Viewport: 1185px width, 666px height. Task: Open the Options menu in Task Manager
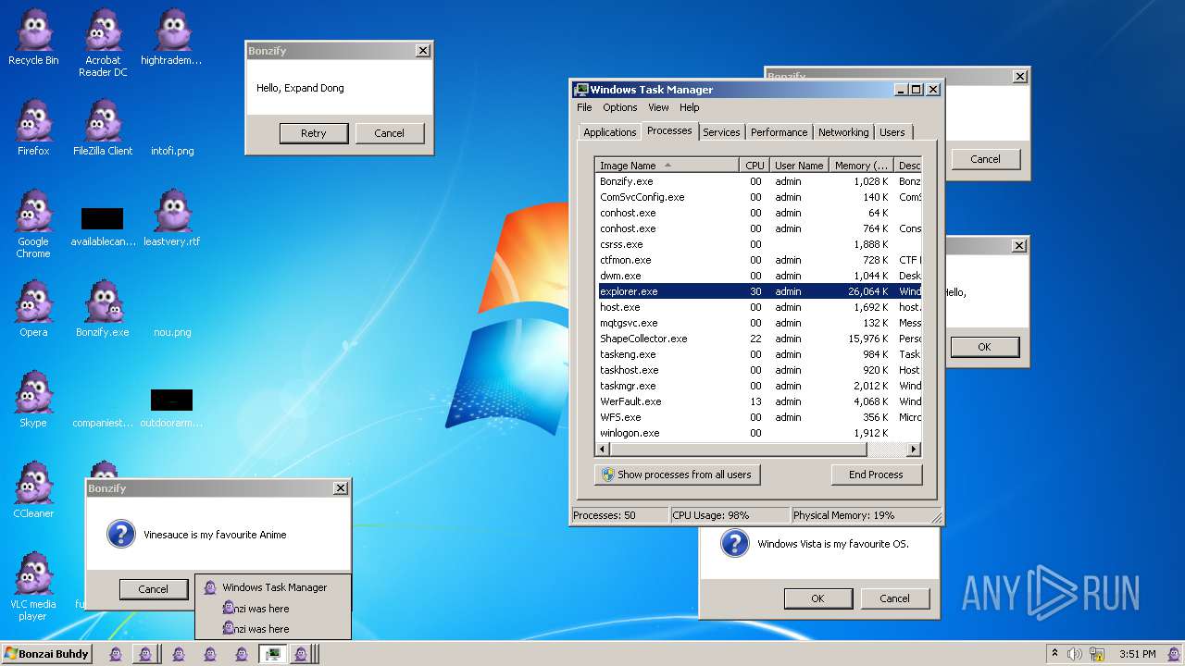(620, 107)
